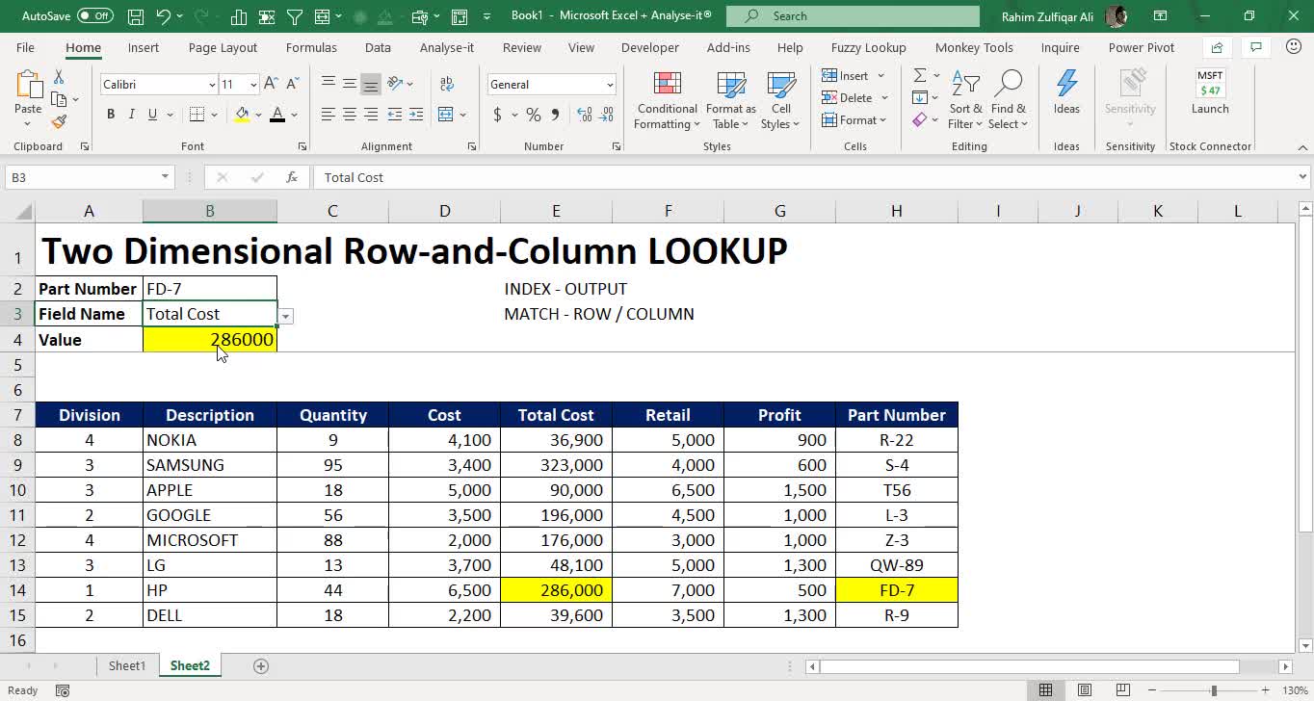Switch to Sheet1 tab
The image size is (1314, 701).
[x=127, y=665]
